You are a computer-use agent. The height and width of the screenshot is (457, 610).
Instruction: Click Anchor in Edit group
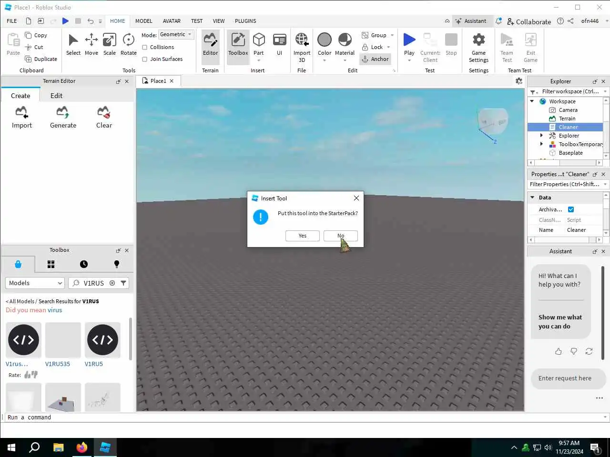tap(375, 59)
